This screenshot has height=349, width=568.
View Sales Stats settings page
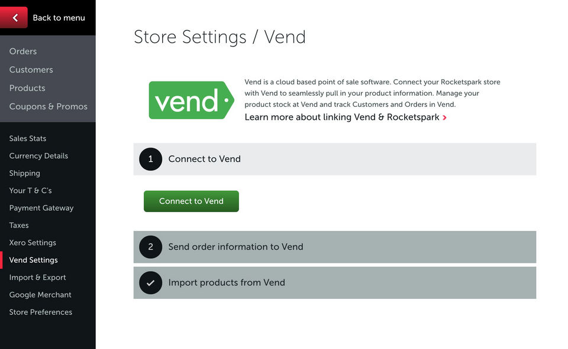click(x=28, y=138)
